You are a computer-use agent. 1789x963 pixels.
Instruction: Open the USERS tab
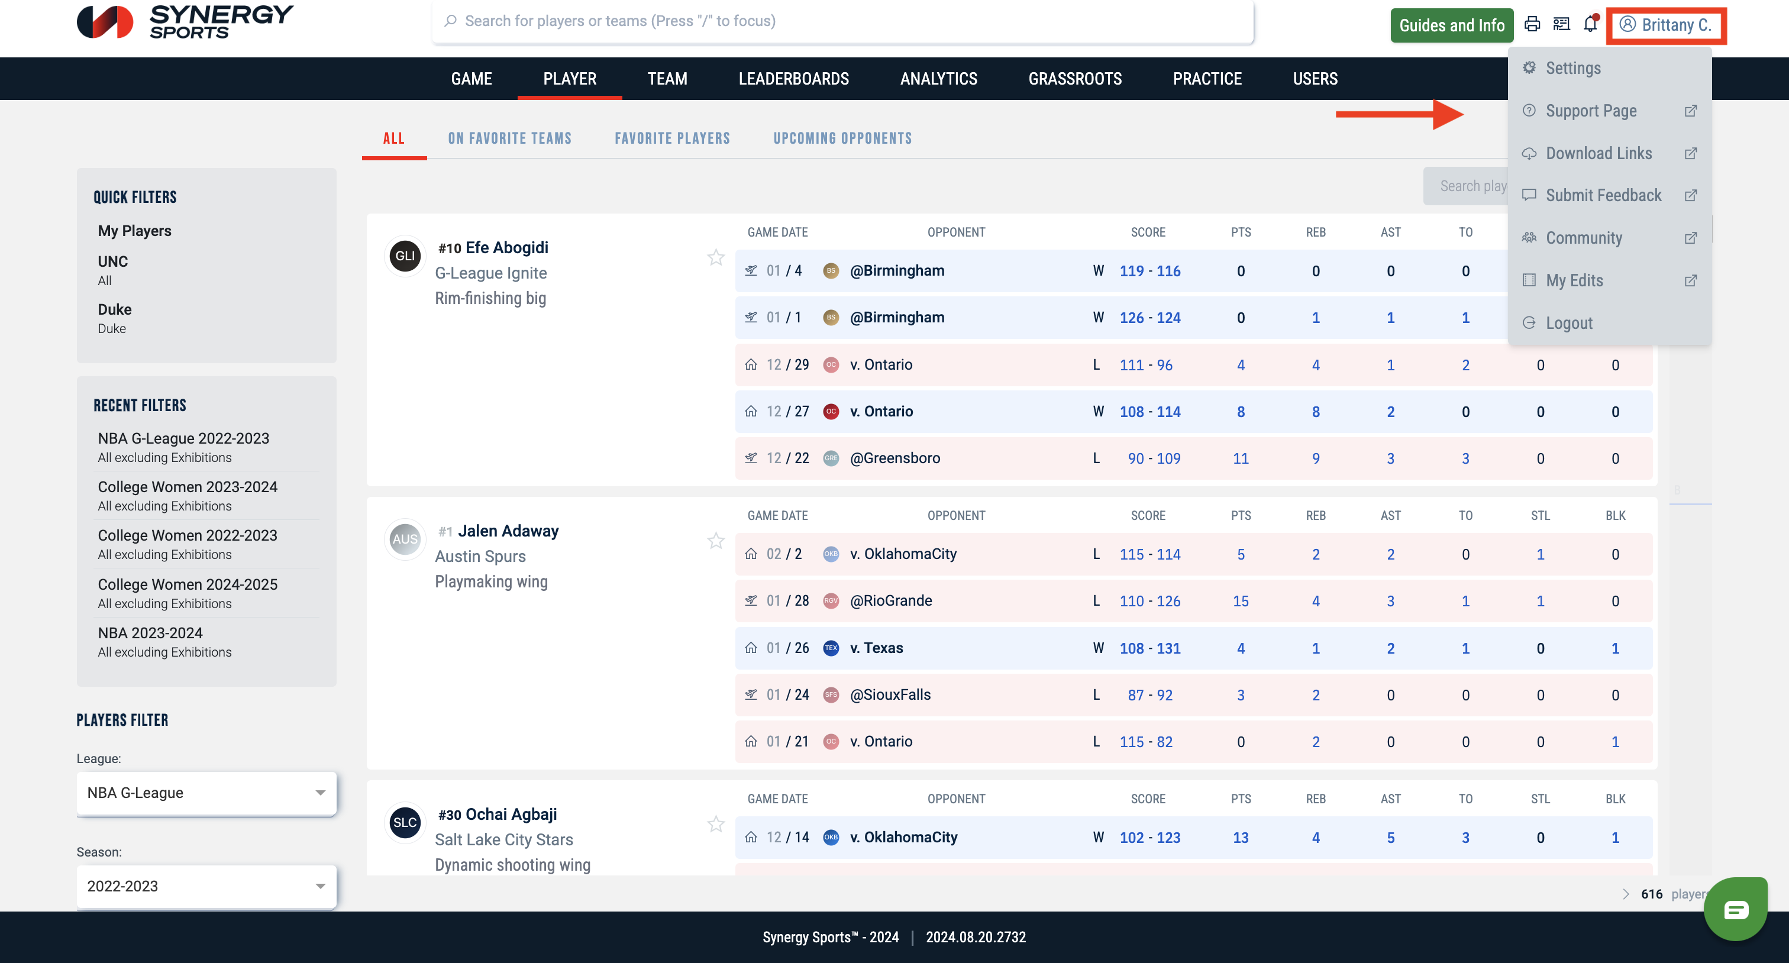point(1315,79)
